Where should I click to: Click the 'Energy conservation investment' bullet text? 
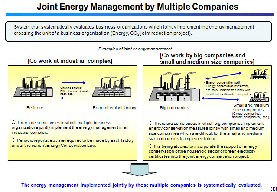[x=227, y=90]
